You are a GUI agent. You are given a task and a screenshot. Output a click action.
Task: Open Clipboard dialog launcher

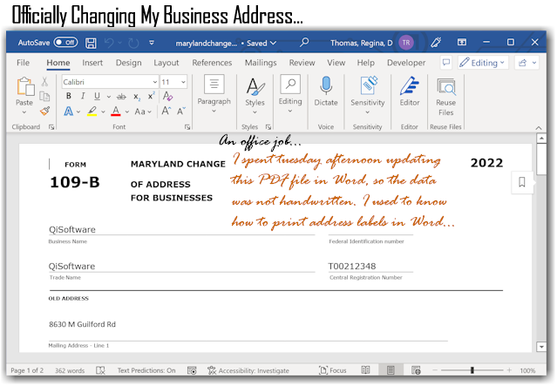[51, 126]
